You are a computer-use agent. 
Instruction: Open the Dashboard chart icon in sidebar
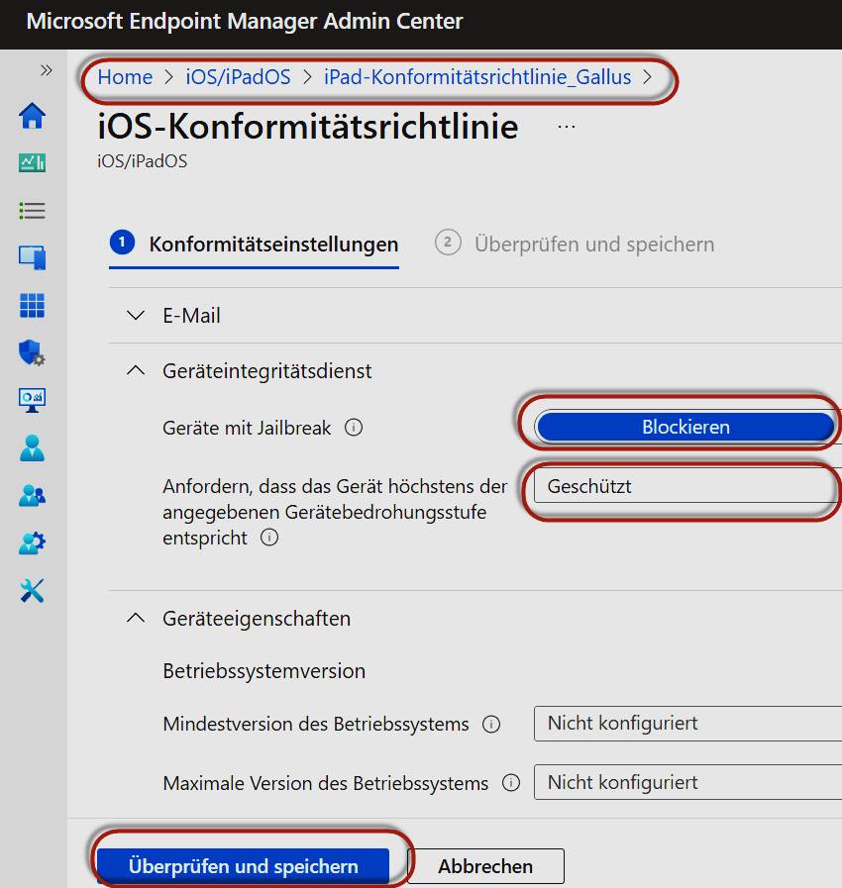(x=33, y=163)
